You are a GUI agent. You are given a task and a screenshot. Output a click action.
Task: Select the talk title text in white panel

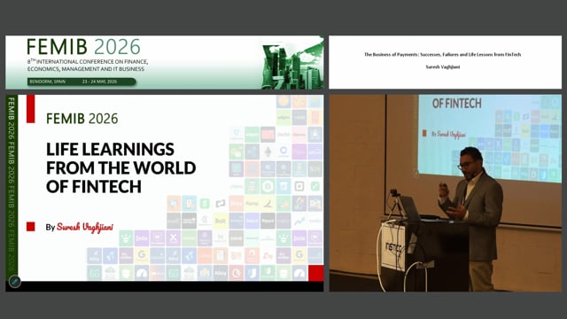click(x=443, y=55)
